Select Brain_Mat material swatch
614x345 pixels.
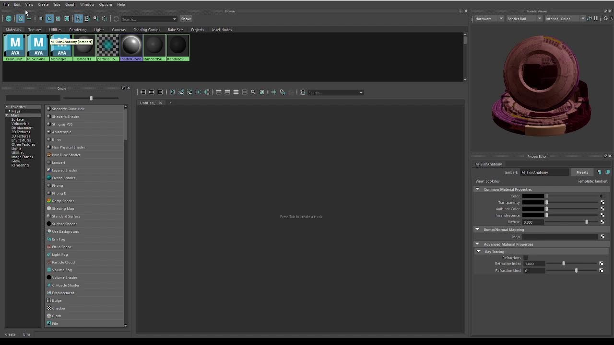tap(14, 47)
